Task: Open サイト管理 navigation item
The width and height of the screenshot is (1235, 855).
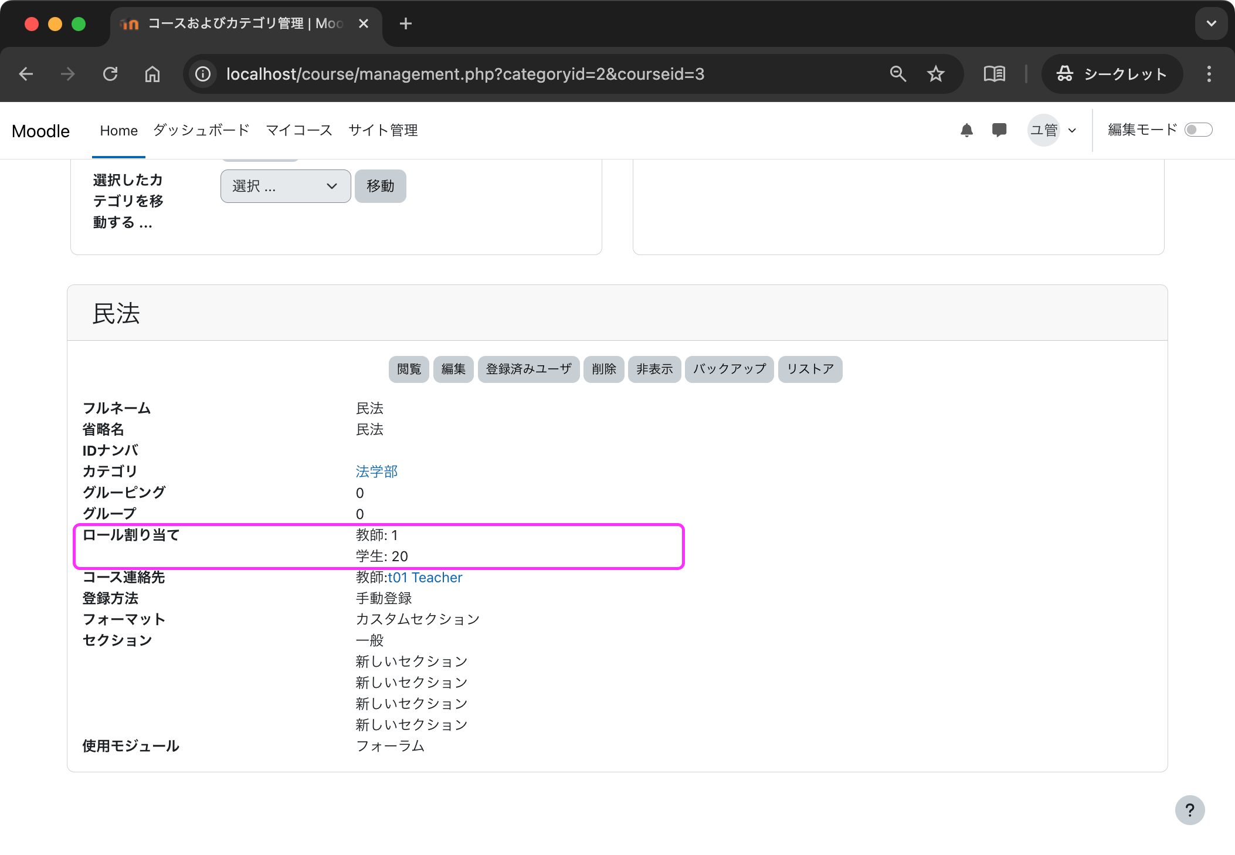Action: point(383,130)
